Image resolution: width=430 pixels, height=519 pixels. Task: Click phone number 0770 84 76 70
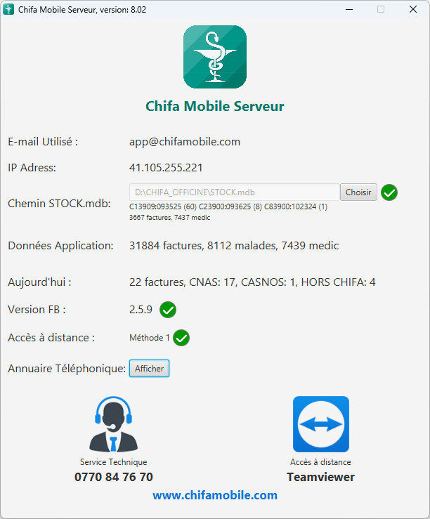(x=114, y=477)
